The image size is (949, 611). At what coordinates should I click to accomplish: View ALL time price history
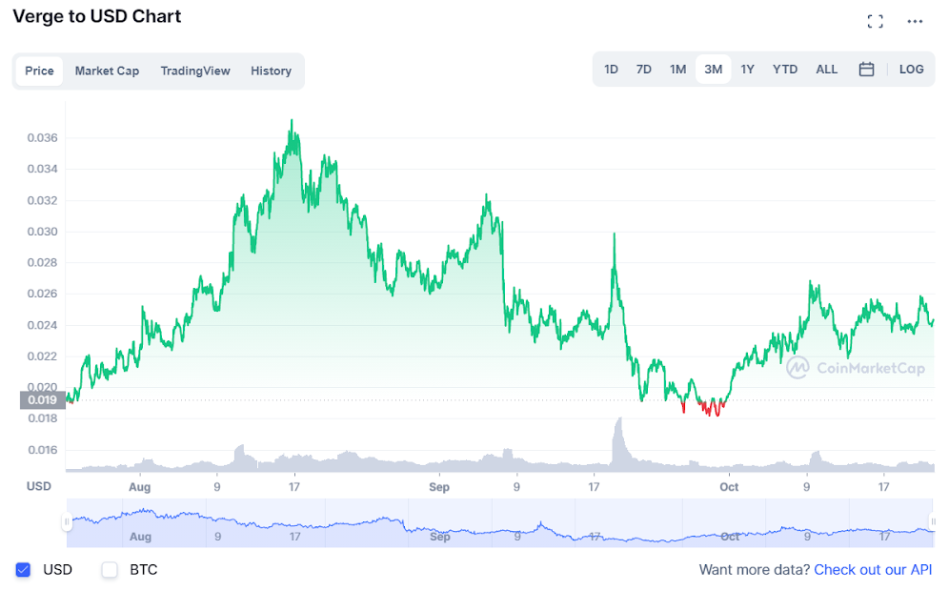(826, 70)
